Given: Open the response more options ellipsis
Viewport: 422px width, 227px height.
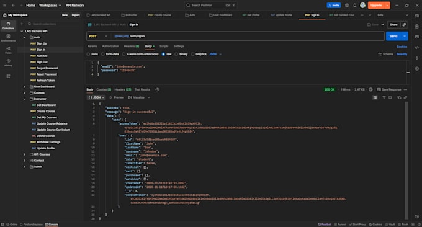Looking at the screenshot, I should point(405,89).
